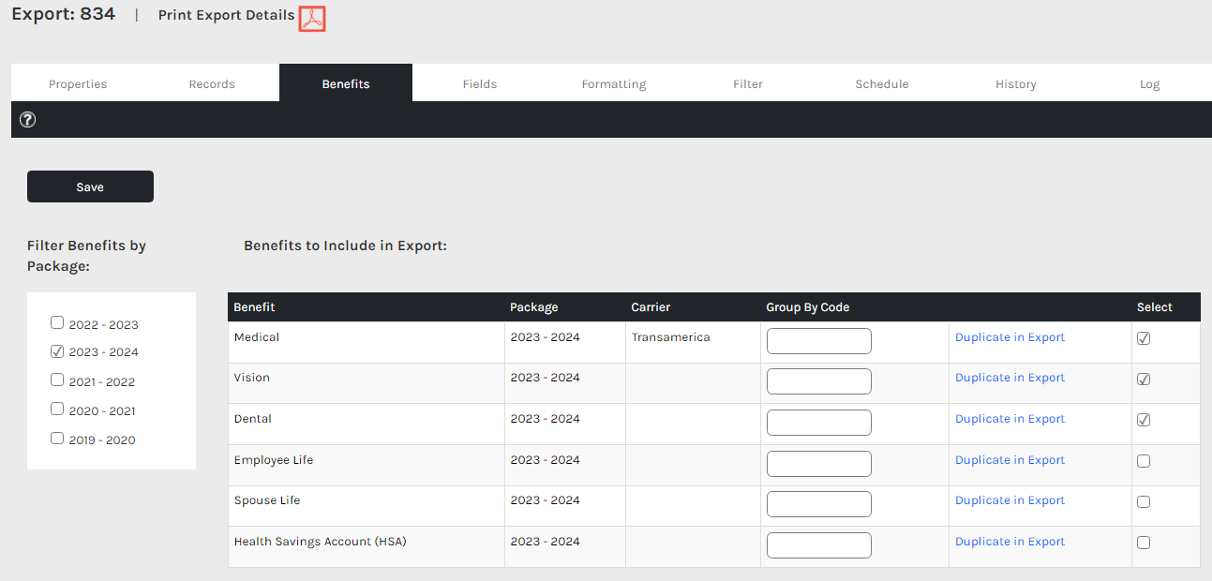This screenshot has width=1212, height=581.
Task: Duplicate Health Savings Account in export
Action: pos(1010,542)
